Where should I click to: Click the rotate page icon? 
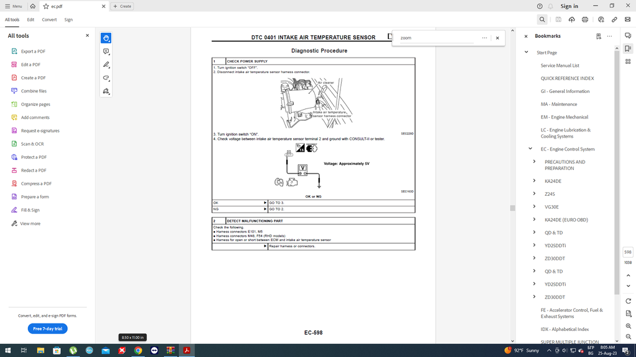pos(629,301)
